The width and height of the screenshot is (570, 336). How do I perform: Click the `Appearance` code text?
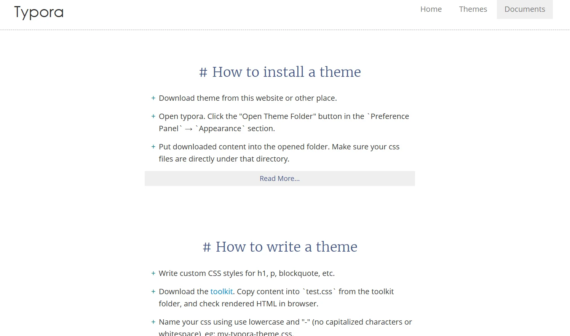[220, 128]
